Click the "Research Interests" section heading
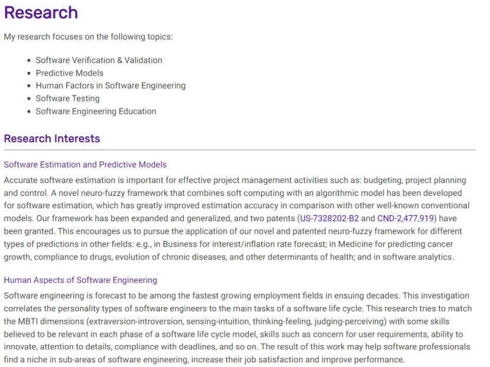 point(52,139)
